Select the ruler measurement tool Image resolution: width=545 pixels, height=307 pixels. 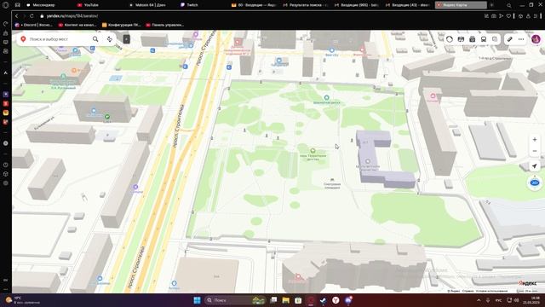pyautogui.click(x=509, y=39)
